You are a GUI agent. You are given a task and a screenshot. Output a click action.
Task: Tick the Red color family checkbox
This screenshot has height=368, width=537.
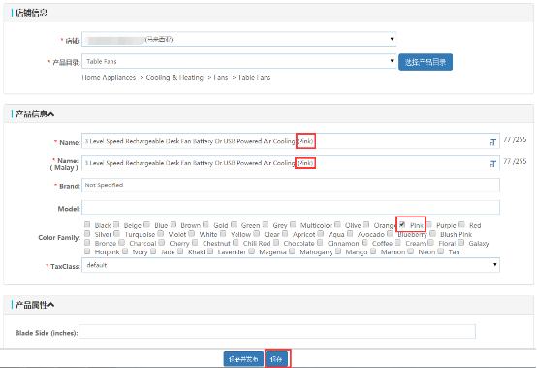[x=462, y=224]
